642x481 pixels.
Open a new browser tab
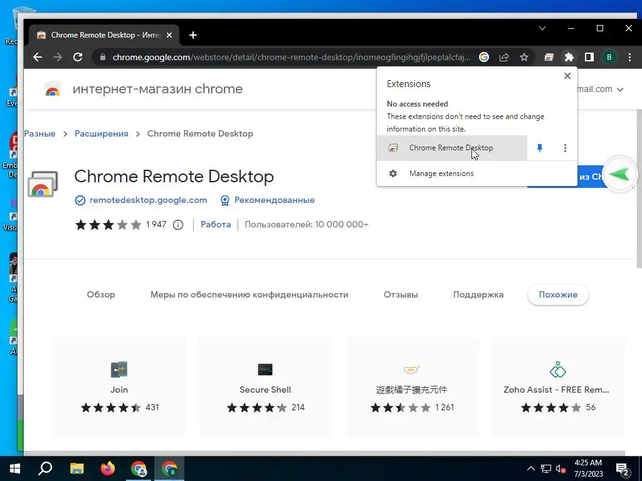pos(193,35)
